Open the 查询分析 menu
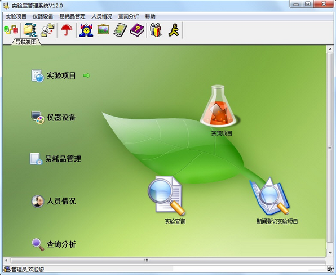This screenshot has width=336, height=277. click(x=129, y=16)
